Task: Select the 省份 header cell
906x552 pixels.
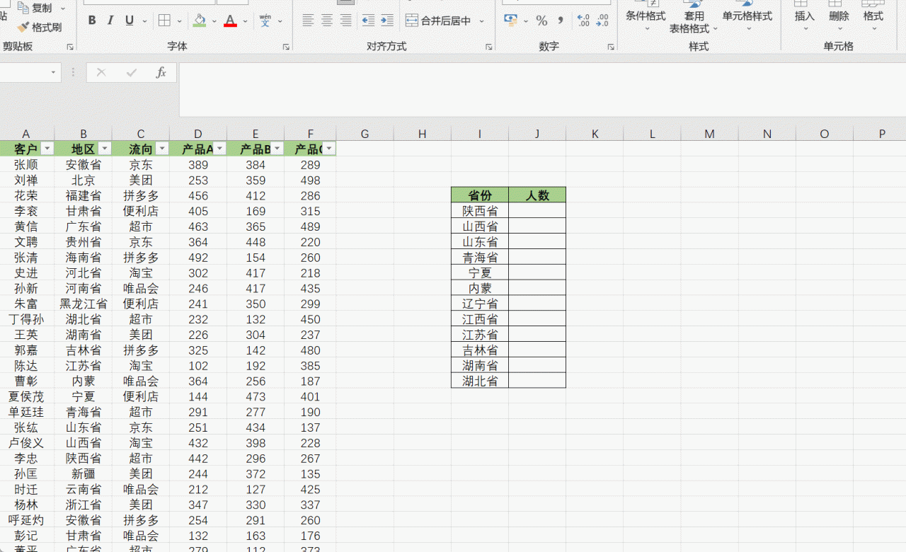Action: click(480, 195)
